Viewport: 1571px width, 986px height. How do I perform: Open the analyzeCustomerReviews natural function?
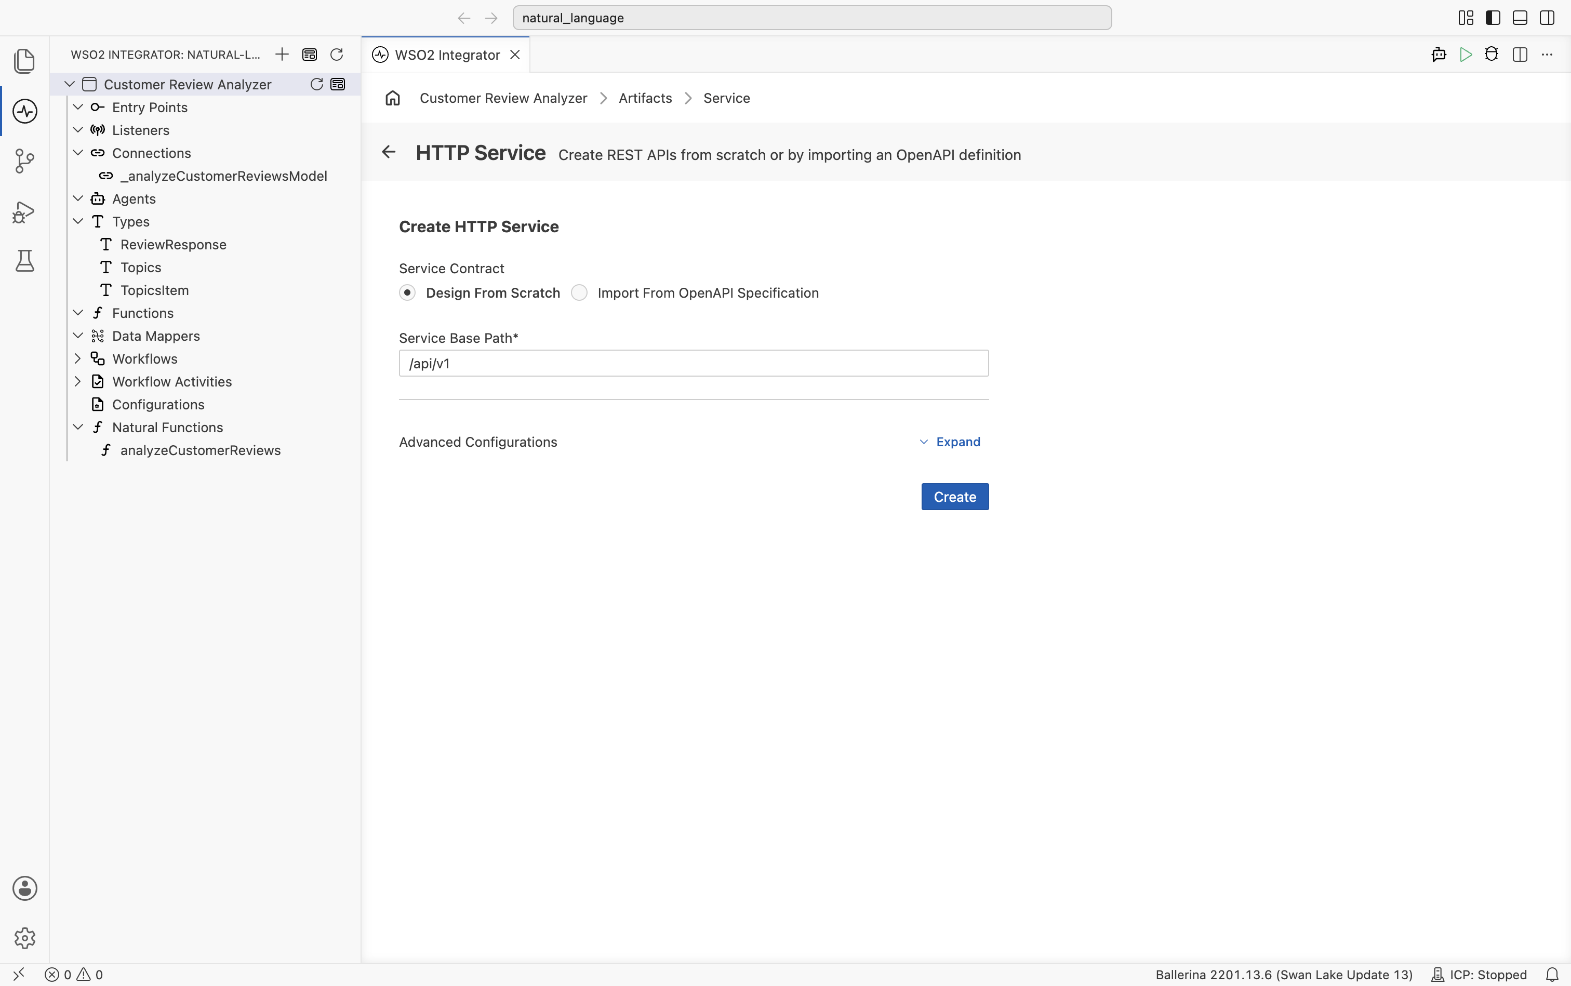pyautogui.click(x=200, y=450)
